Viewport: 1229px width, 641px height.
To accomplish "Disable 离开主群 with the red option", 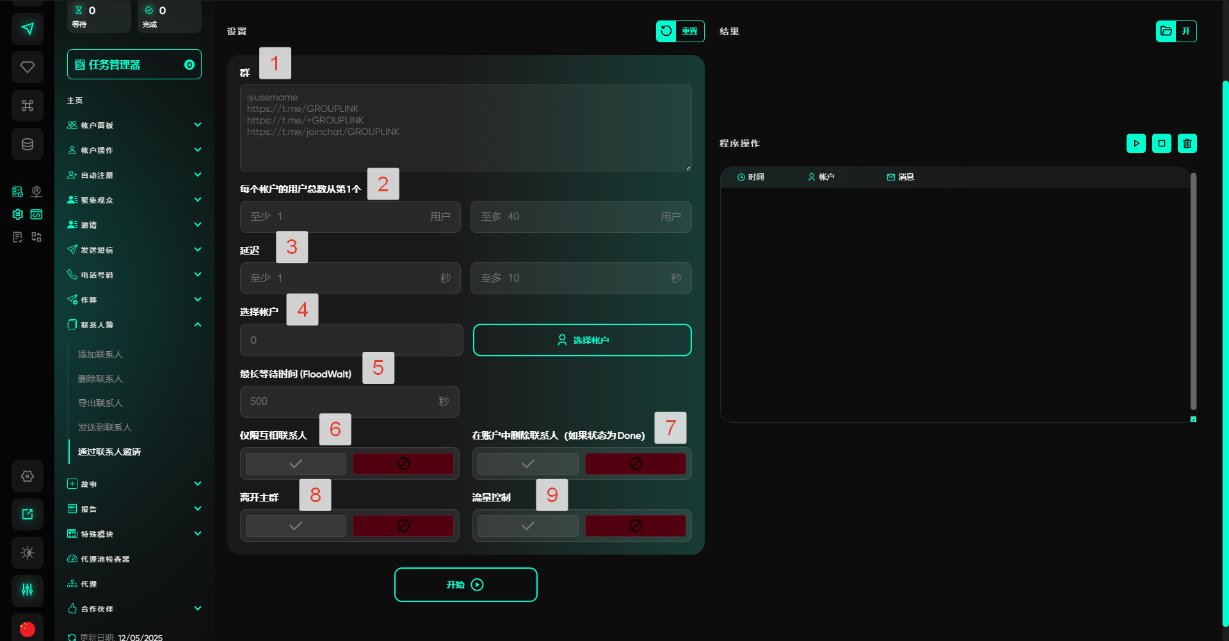I will click(403, 526).
